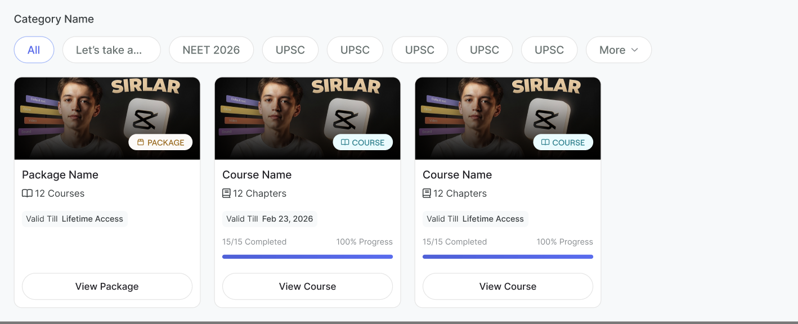Click the last card's 100% progress bar
Image resolution: width=798 pixels, height=324 pixels.
(x=508, y=256)
